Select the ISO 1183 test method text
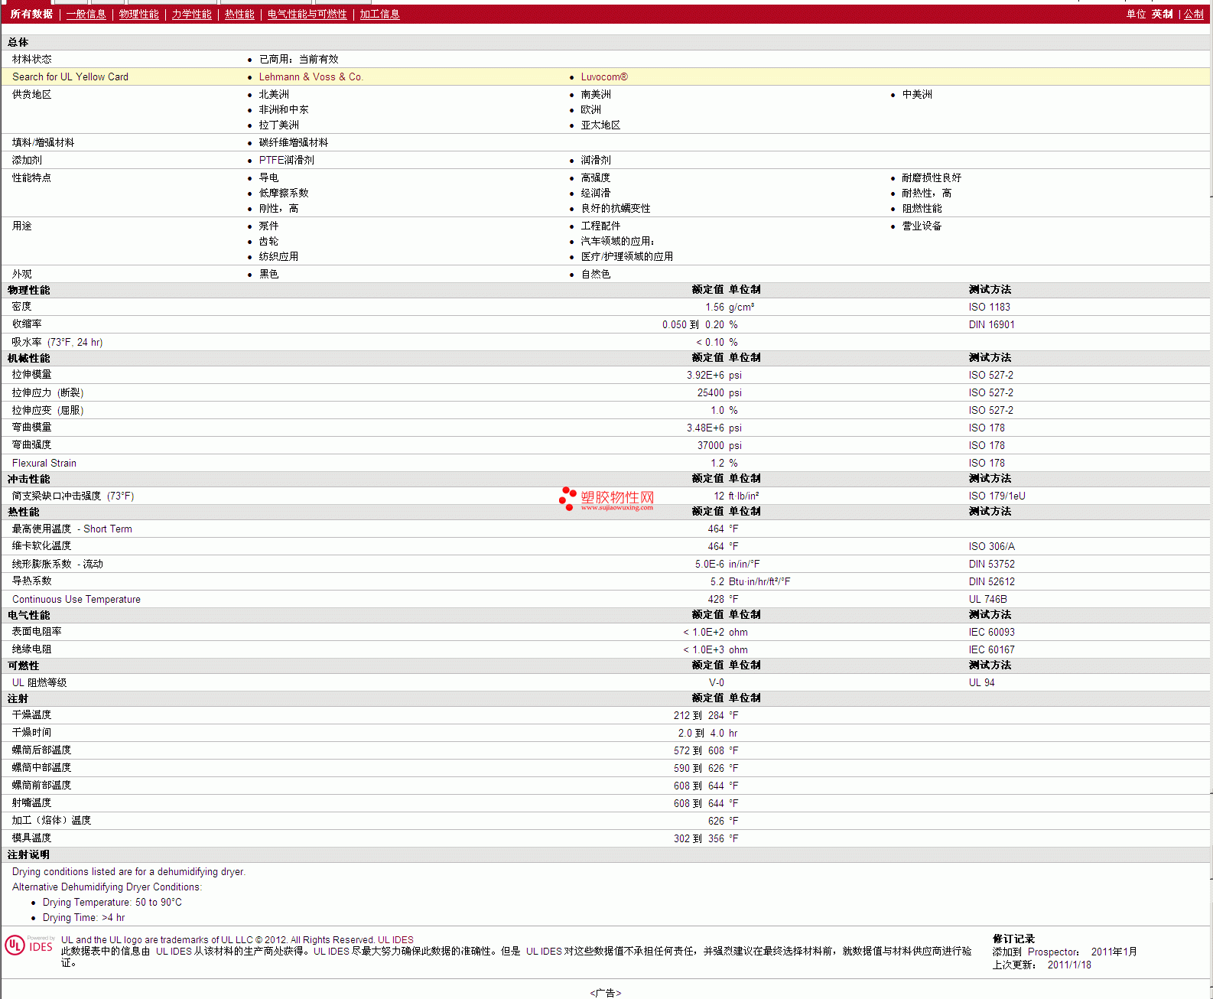The height and width of the screenshot is (999, 1213). point(989,307)
